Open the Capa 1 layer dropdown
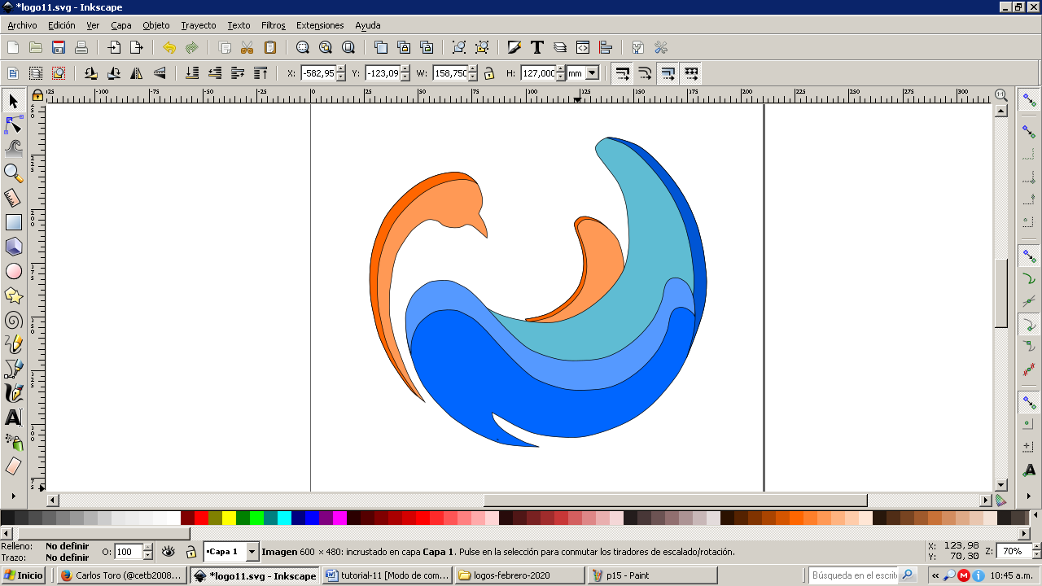This screenshot has width=1042, height=586. click(x=252, y=552)
